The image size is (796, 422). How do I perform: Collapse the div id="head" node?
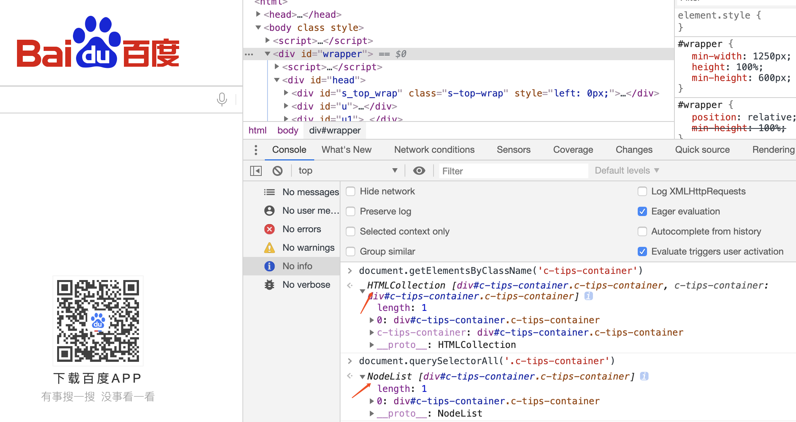pos(277,80)
